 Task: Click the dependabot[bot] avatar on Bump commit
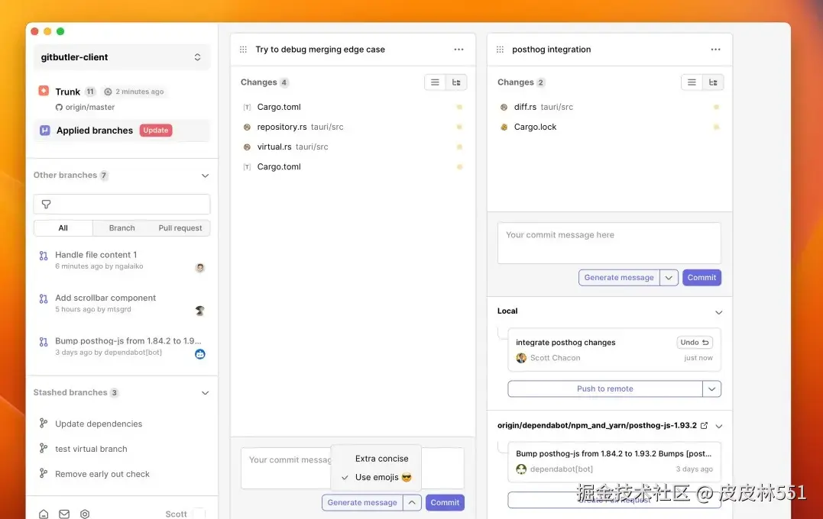521,469
